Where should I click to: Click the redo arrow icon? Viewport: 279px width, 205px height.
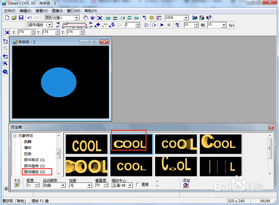click(37, 18)
